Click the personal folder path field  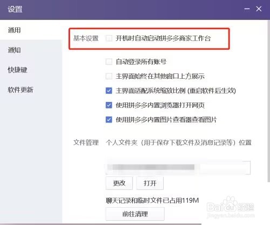click(x=178, y=167)
